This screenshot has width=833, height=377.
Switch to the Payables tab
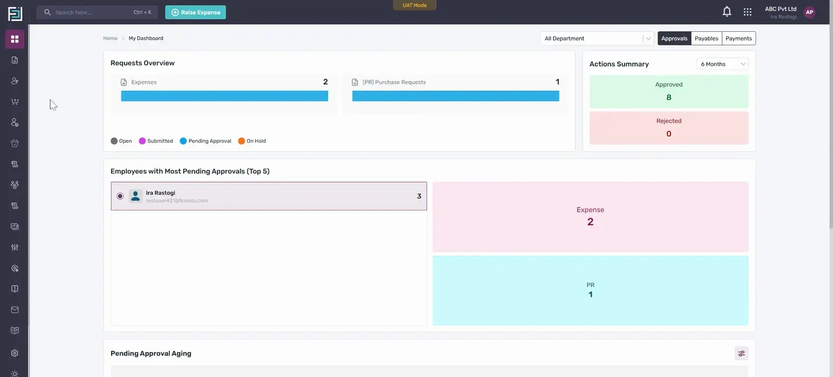[x=706, y=38]
